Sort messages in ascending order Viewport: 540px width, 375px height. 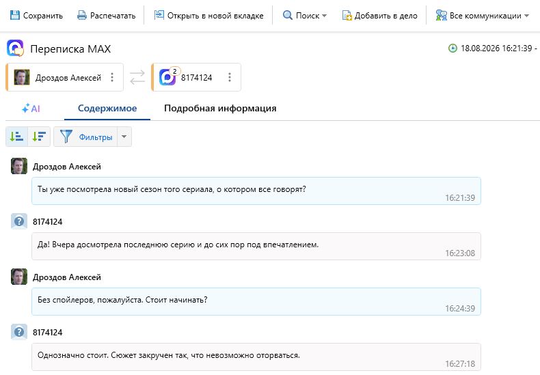pyautogui.click(x=16, y=137)
